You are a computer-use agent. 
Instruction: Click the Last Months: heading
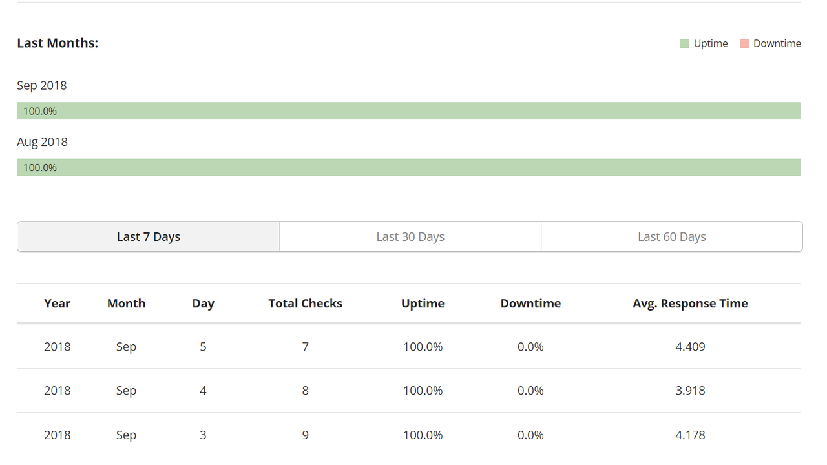pyautogui.click(x=58, y=43)
